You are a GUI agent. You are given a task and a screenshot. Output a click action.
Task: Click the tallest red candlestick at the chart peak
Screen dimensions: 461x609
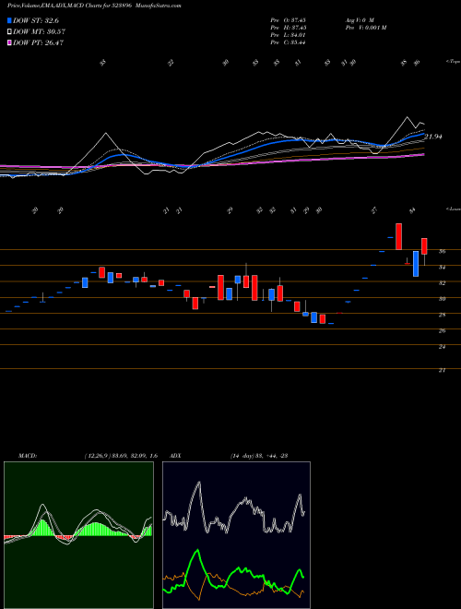coord(398,236)
